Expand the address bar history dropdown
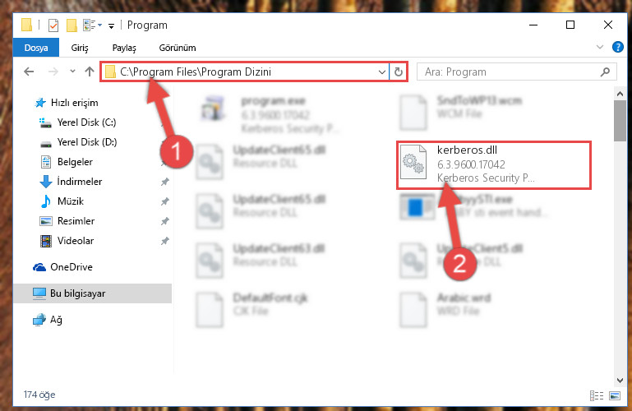The image size is (632, 411). 381,72
